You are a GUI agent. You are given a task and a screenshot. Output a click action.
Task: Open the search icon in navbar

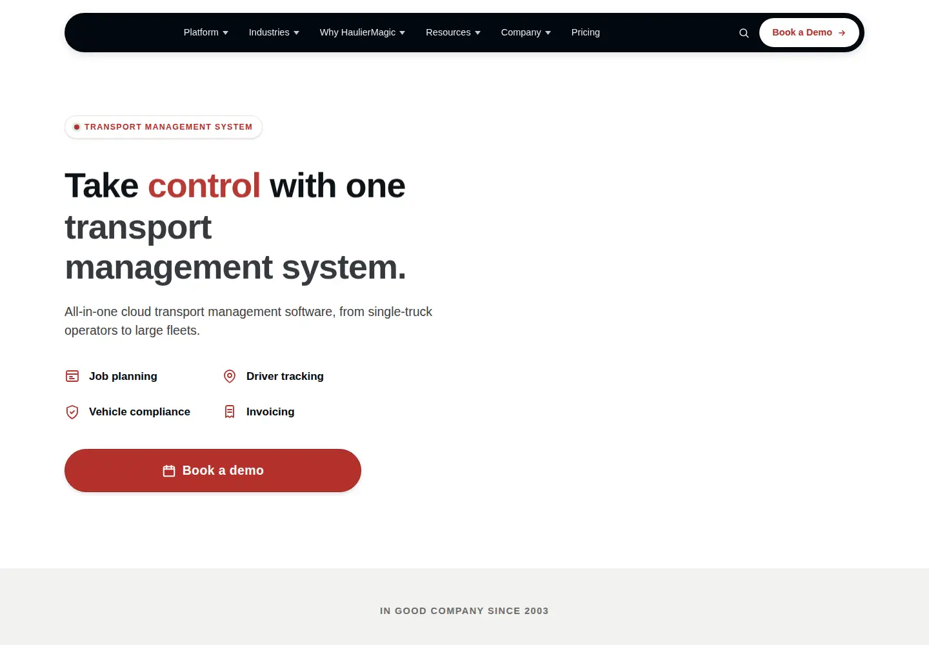[744, 33]
